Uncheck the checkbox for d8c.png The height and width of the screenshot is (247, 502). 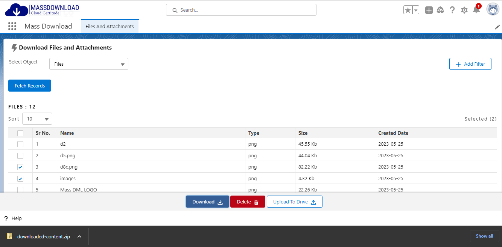[x=20, y=167]
